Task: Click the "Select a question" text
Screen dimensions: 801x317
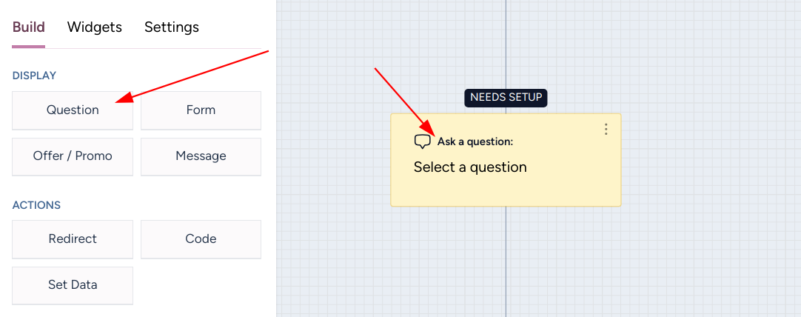Action: (x=470, y=167)
